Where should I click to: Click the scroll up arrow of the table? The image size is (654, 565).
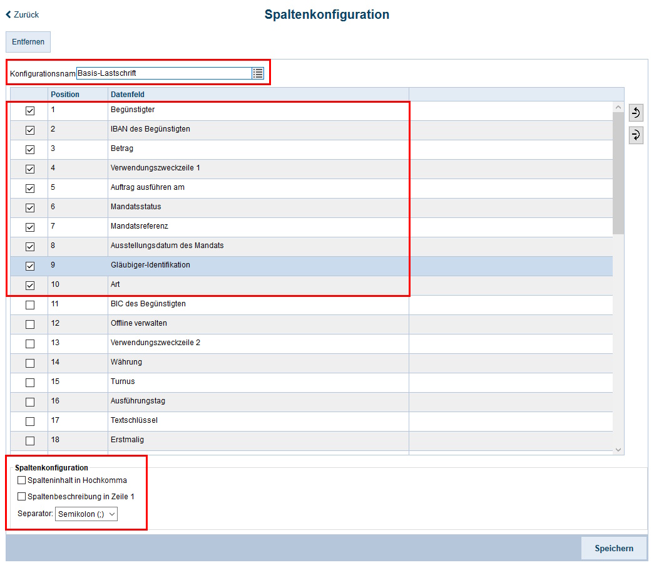click(x=618, y=108)
